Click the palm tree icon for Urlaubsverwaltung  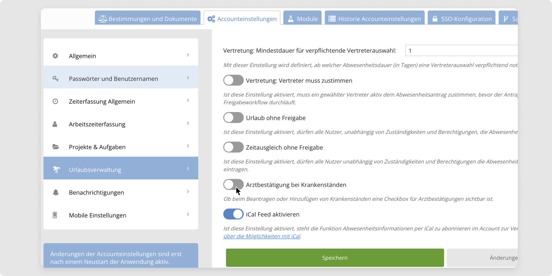pyautogui.click(x=56, y=169)
